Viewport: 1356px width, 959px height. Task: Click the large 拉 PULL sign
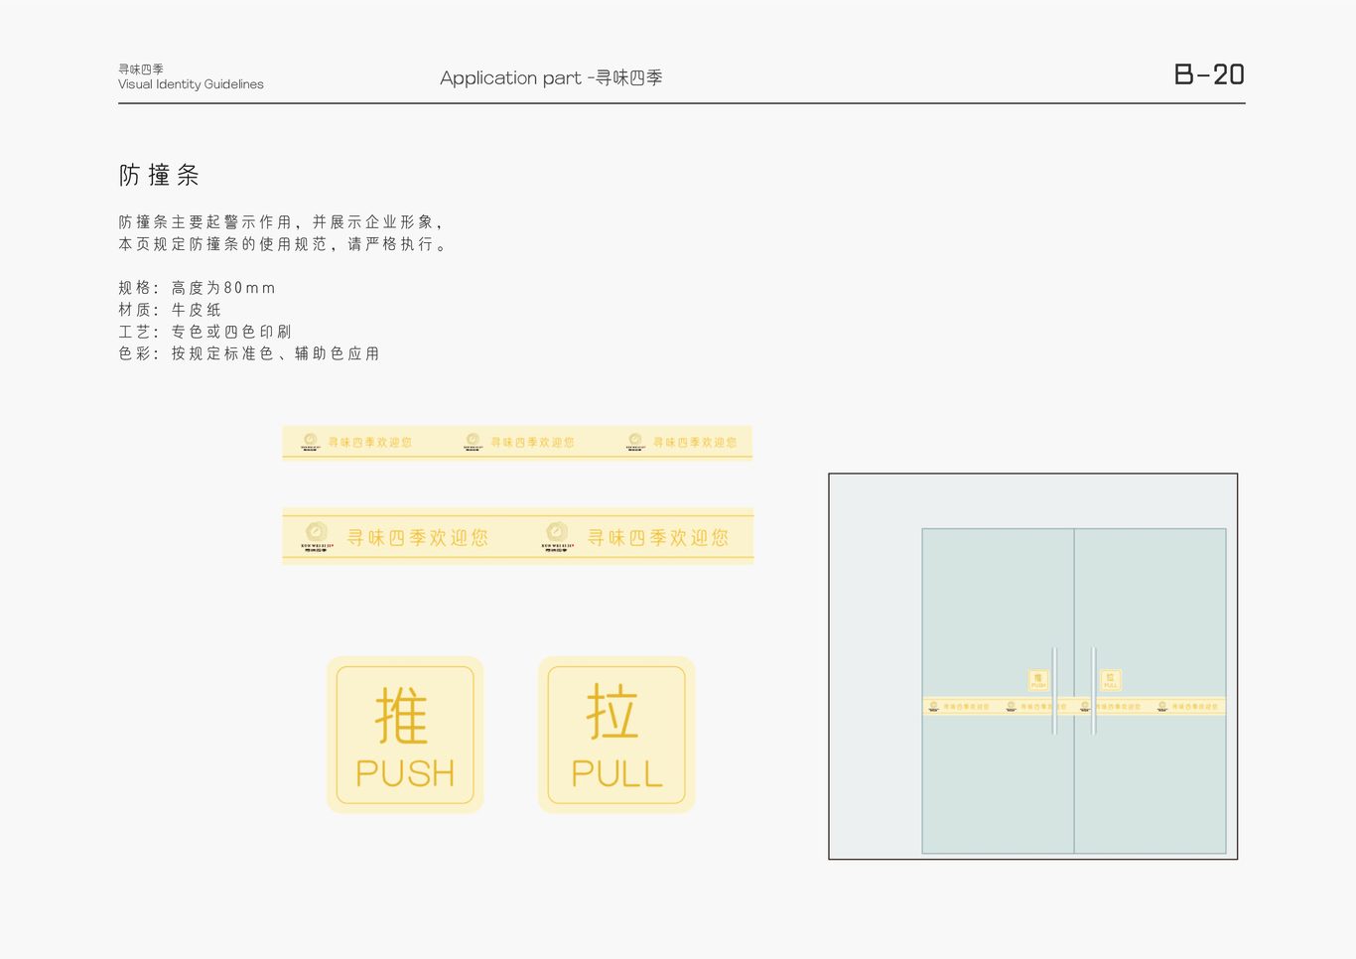pyautogui.click(x=616, y=735)
